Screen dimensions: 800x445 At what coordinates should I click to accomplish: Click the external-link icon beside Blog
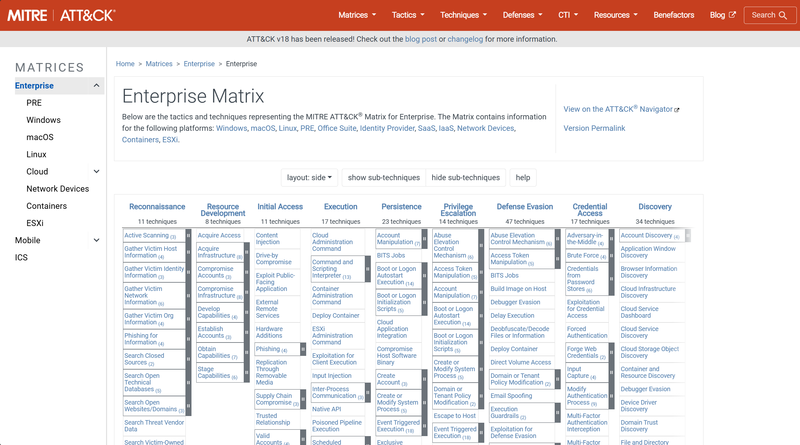coord(732,14)
